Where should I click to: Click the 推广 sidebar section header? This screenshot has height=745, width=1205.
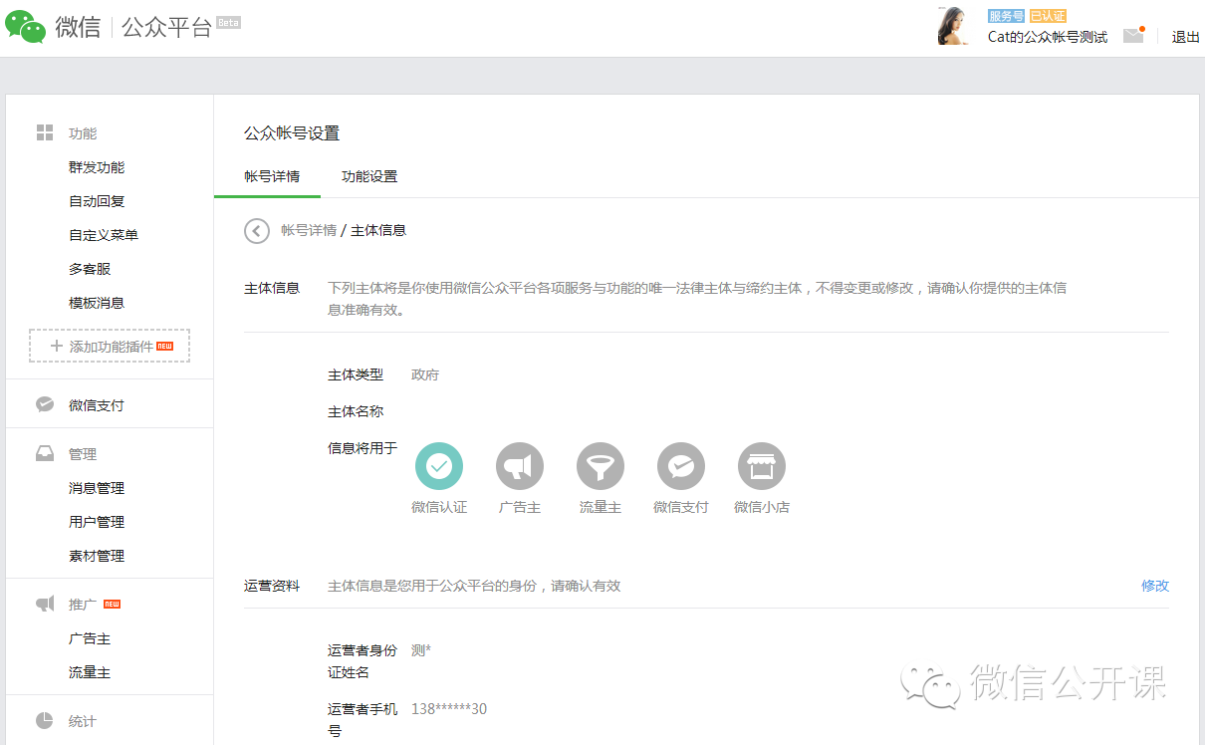tap(83, 605)
